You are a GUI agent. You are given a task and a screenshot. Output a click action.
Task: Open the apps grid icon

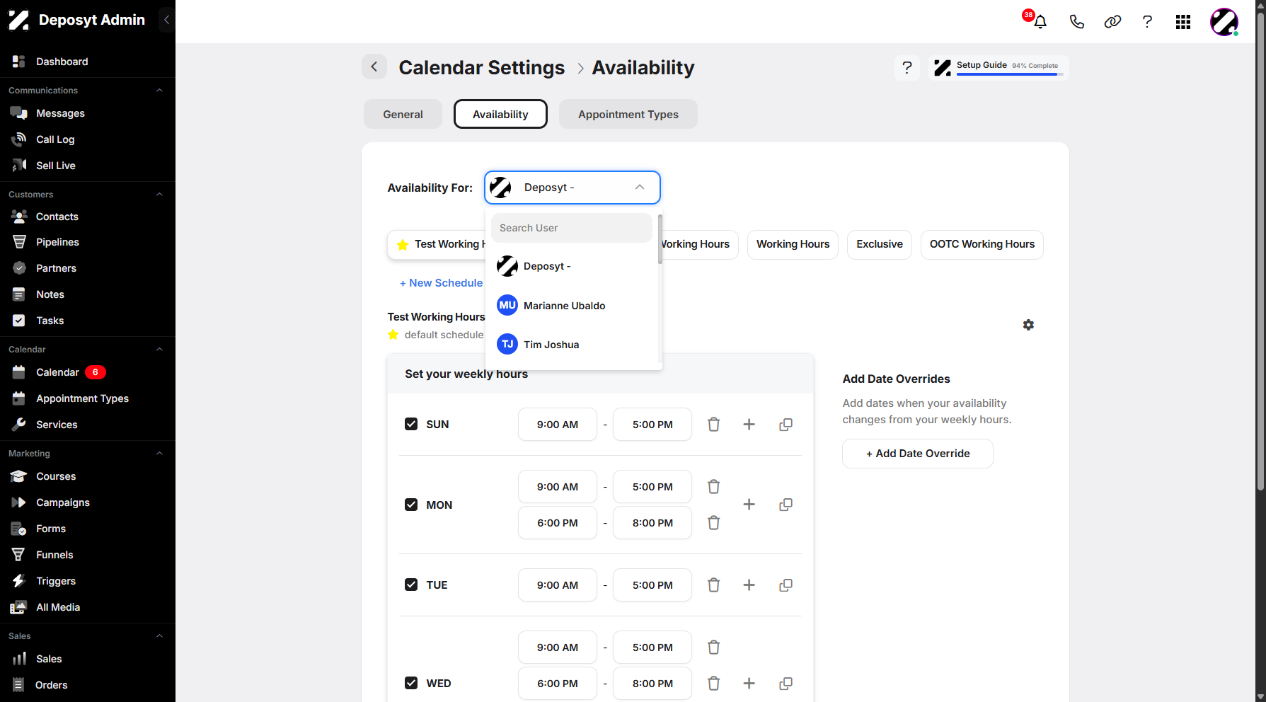pos(1183,22)
